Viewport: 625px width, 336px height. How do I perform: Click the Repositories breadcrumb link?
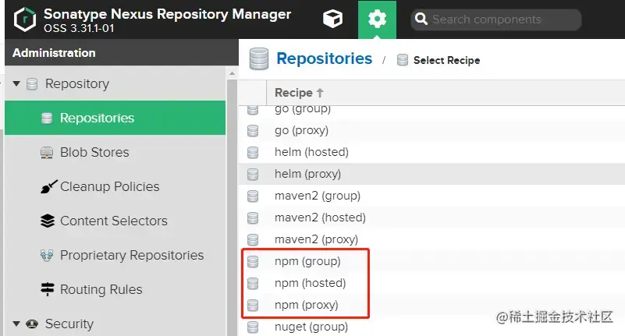(325, 58)
